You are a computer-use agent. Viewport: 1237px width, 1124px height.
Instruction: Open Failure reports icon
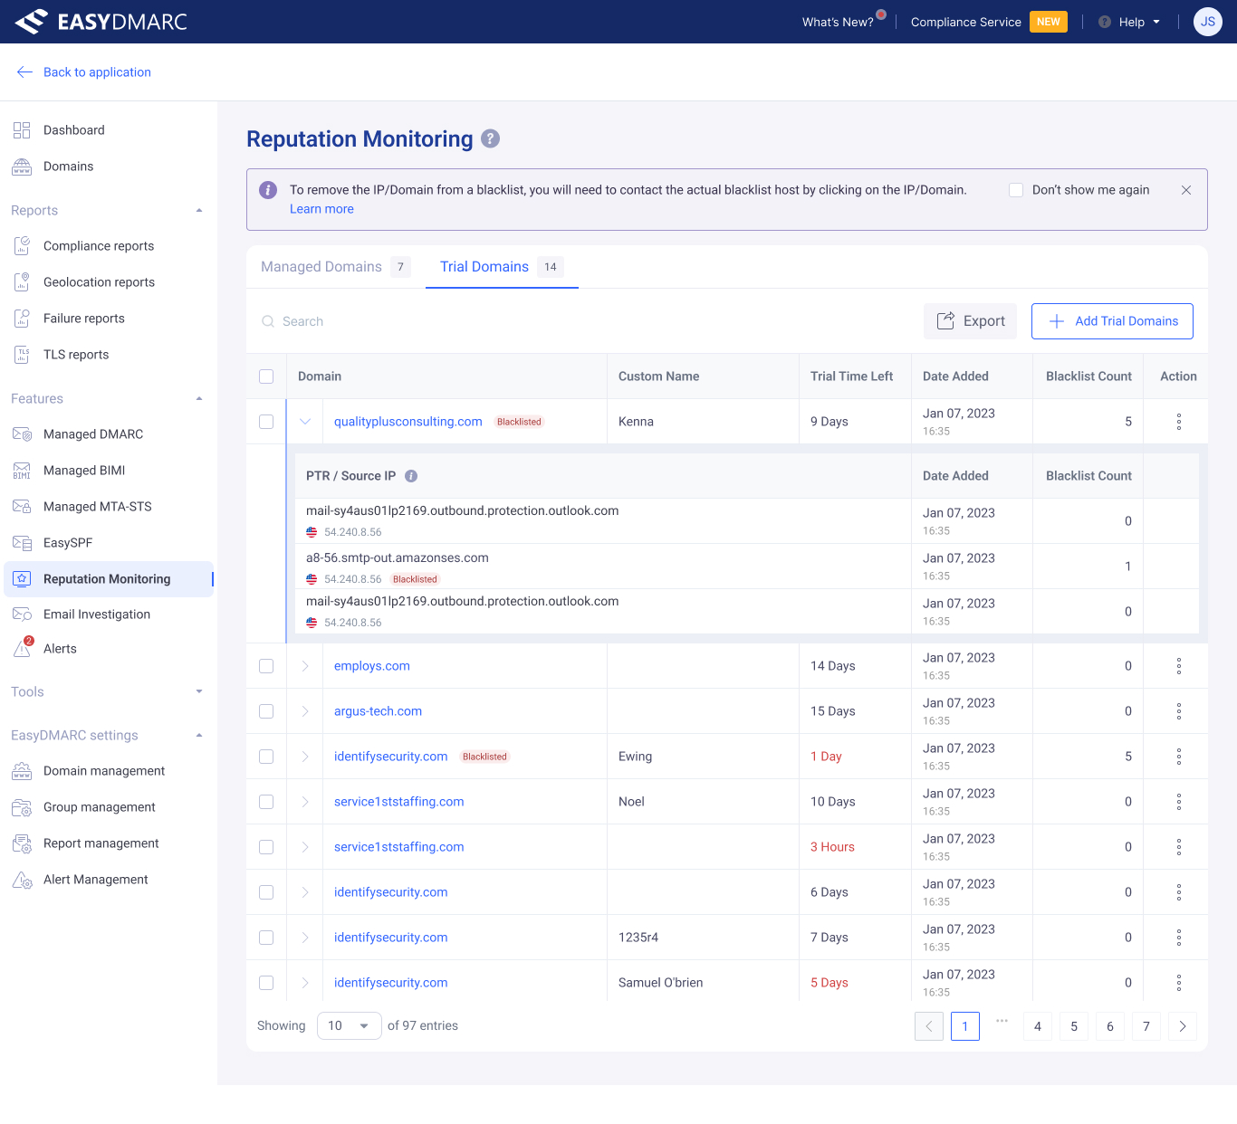coord(22,319)
